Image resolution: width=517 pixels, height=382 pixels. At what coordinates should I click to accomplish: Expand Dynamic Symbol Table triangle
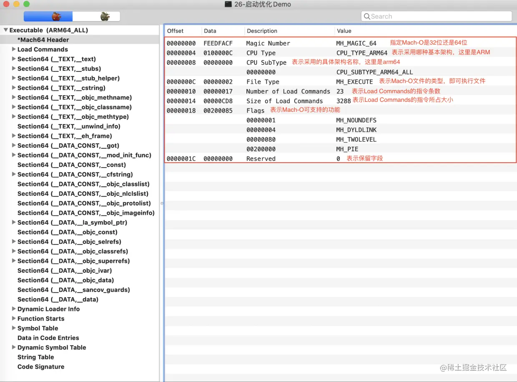(x=14, y=347)
